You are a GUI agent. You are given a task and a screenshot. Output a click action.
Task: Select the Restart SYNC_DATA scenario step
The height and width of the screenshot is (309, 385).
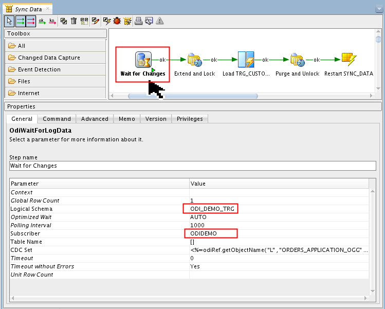point(349,59)
